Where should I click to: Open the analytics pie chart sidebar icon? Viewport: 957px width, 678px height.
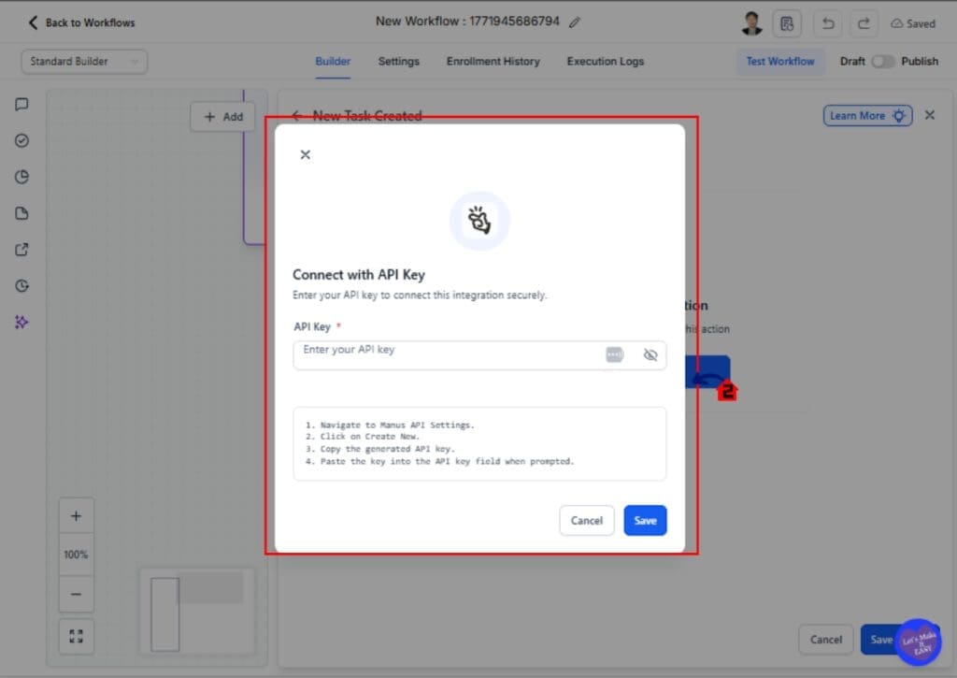(21, 177)
